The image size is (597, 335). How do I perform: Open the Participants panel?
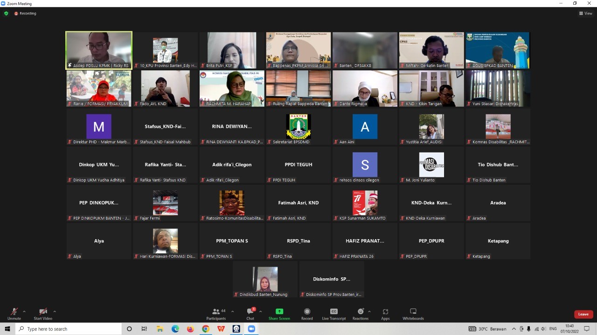216,314
